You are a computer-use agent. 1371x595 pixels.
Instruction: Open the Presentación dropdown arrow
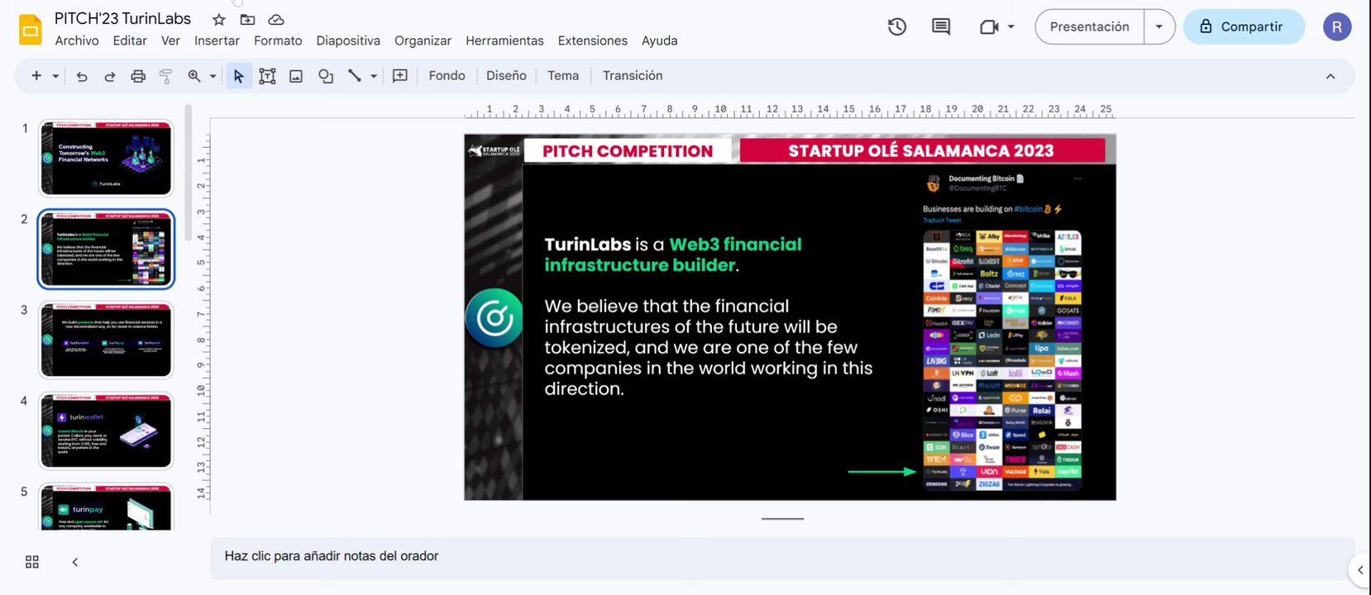[1159, 27]
